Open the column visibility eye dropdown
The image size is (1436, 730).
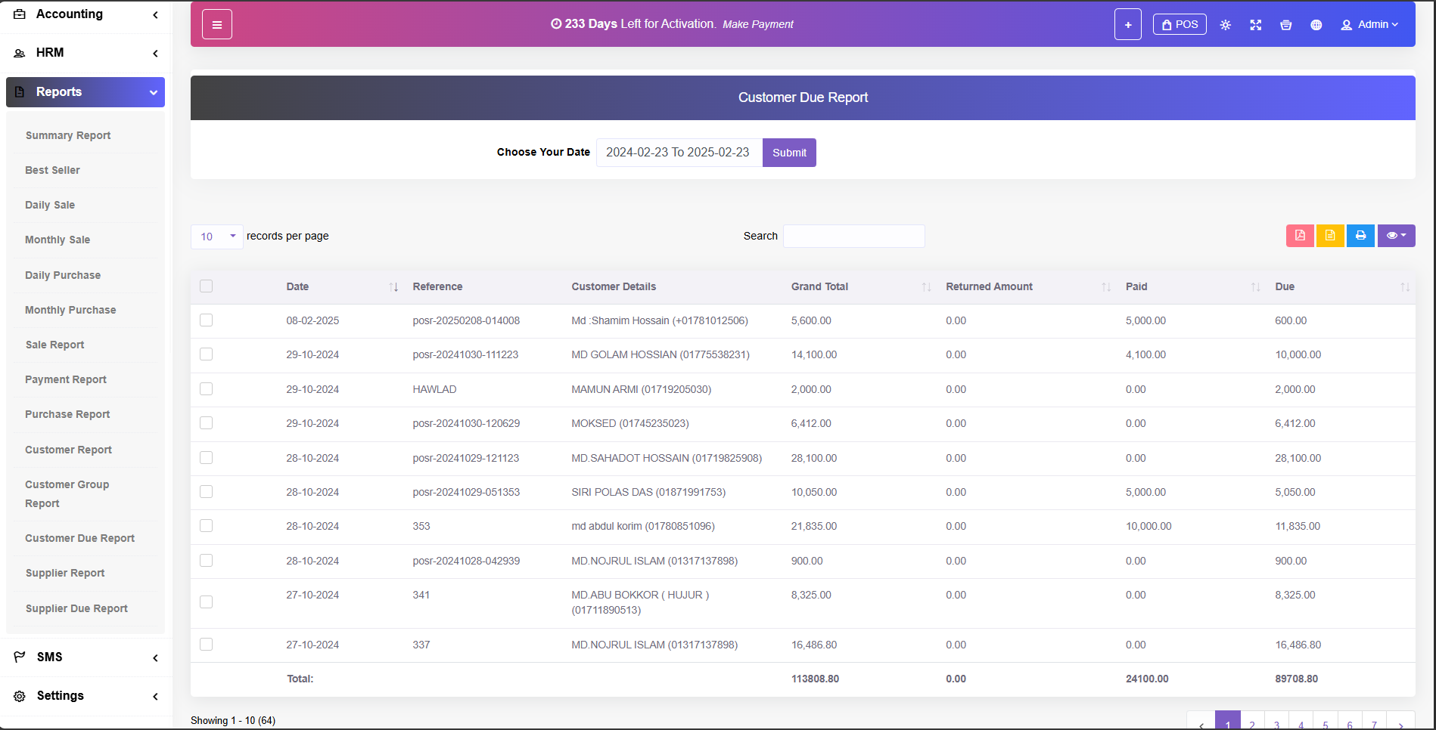click(1395, 236)
